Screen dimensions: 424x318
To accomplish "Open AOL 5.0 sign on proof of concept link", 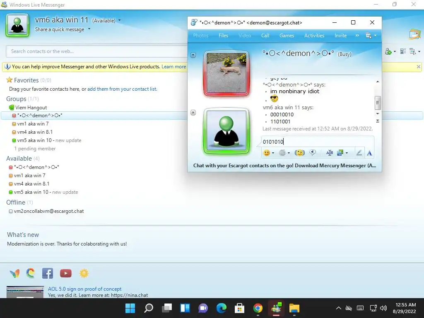I will tap(84, 289).
